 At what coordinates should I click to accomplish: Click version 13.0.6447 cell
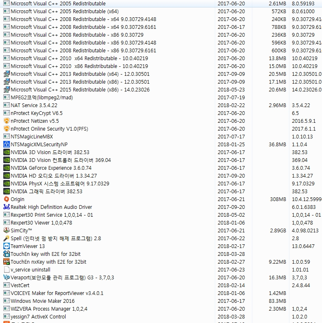tap(303, 246)
